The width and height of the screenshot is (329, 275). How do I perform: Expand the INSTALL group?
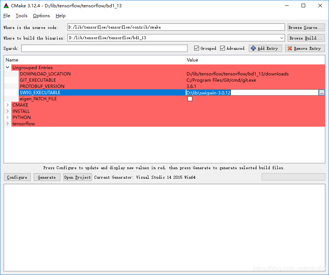coord(8,111)
